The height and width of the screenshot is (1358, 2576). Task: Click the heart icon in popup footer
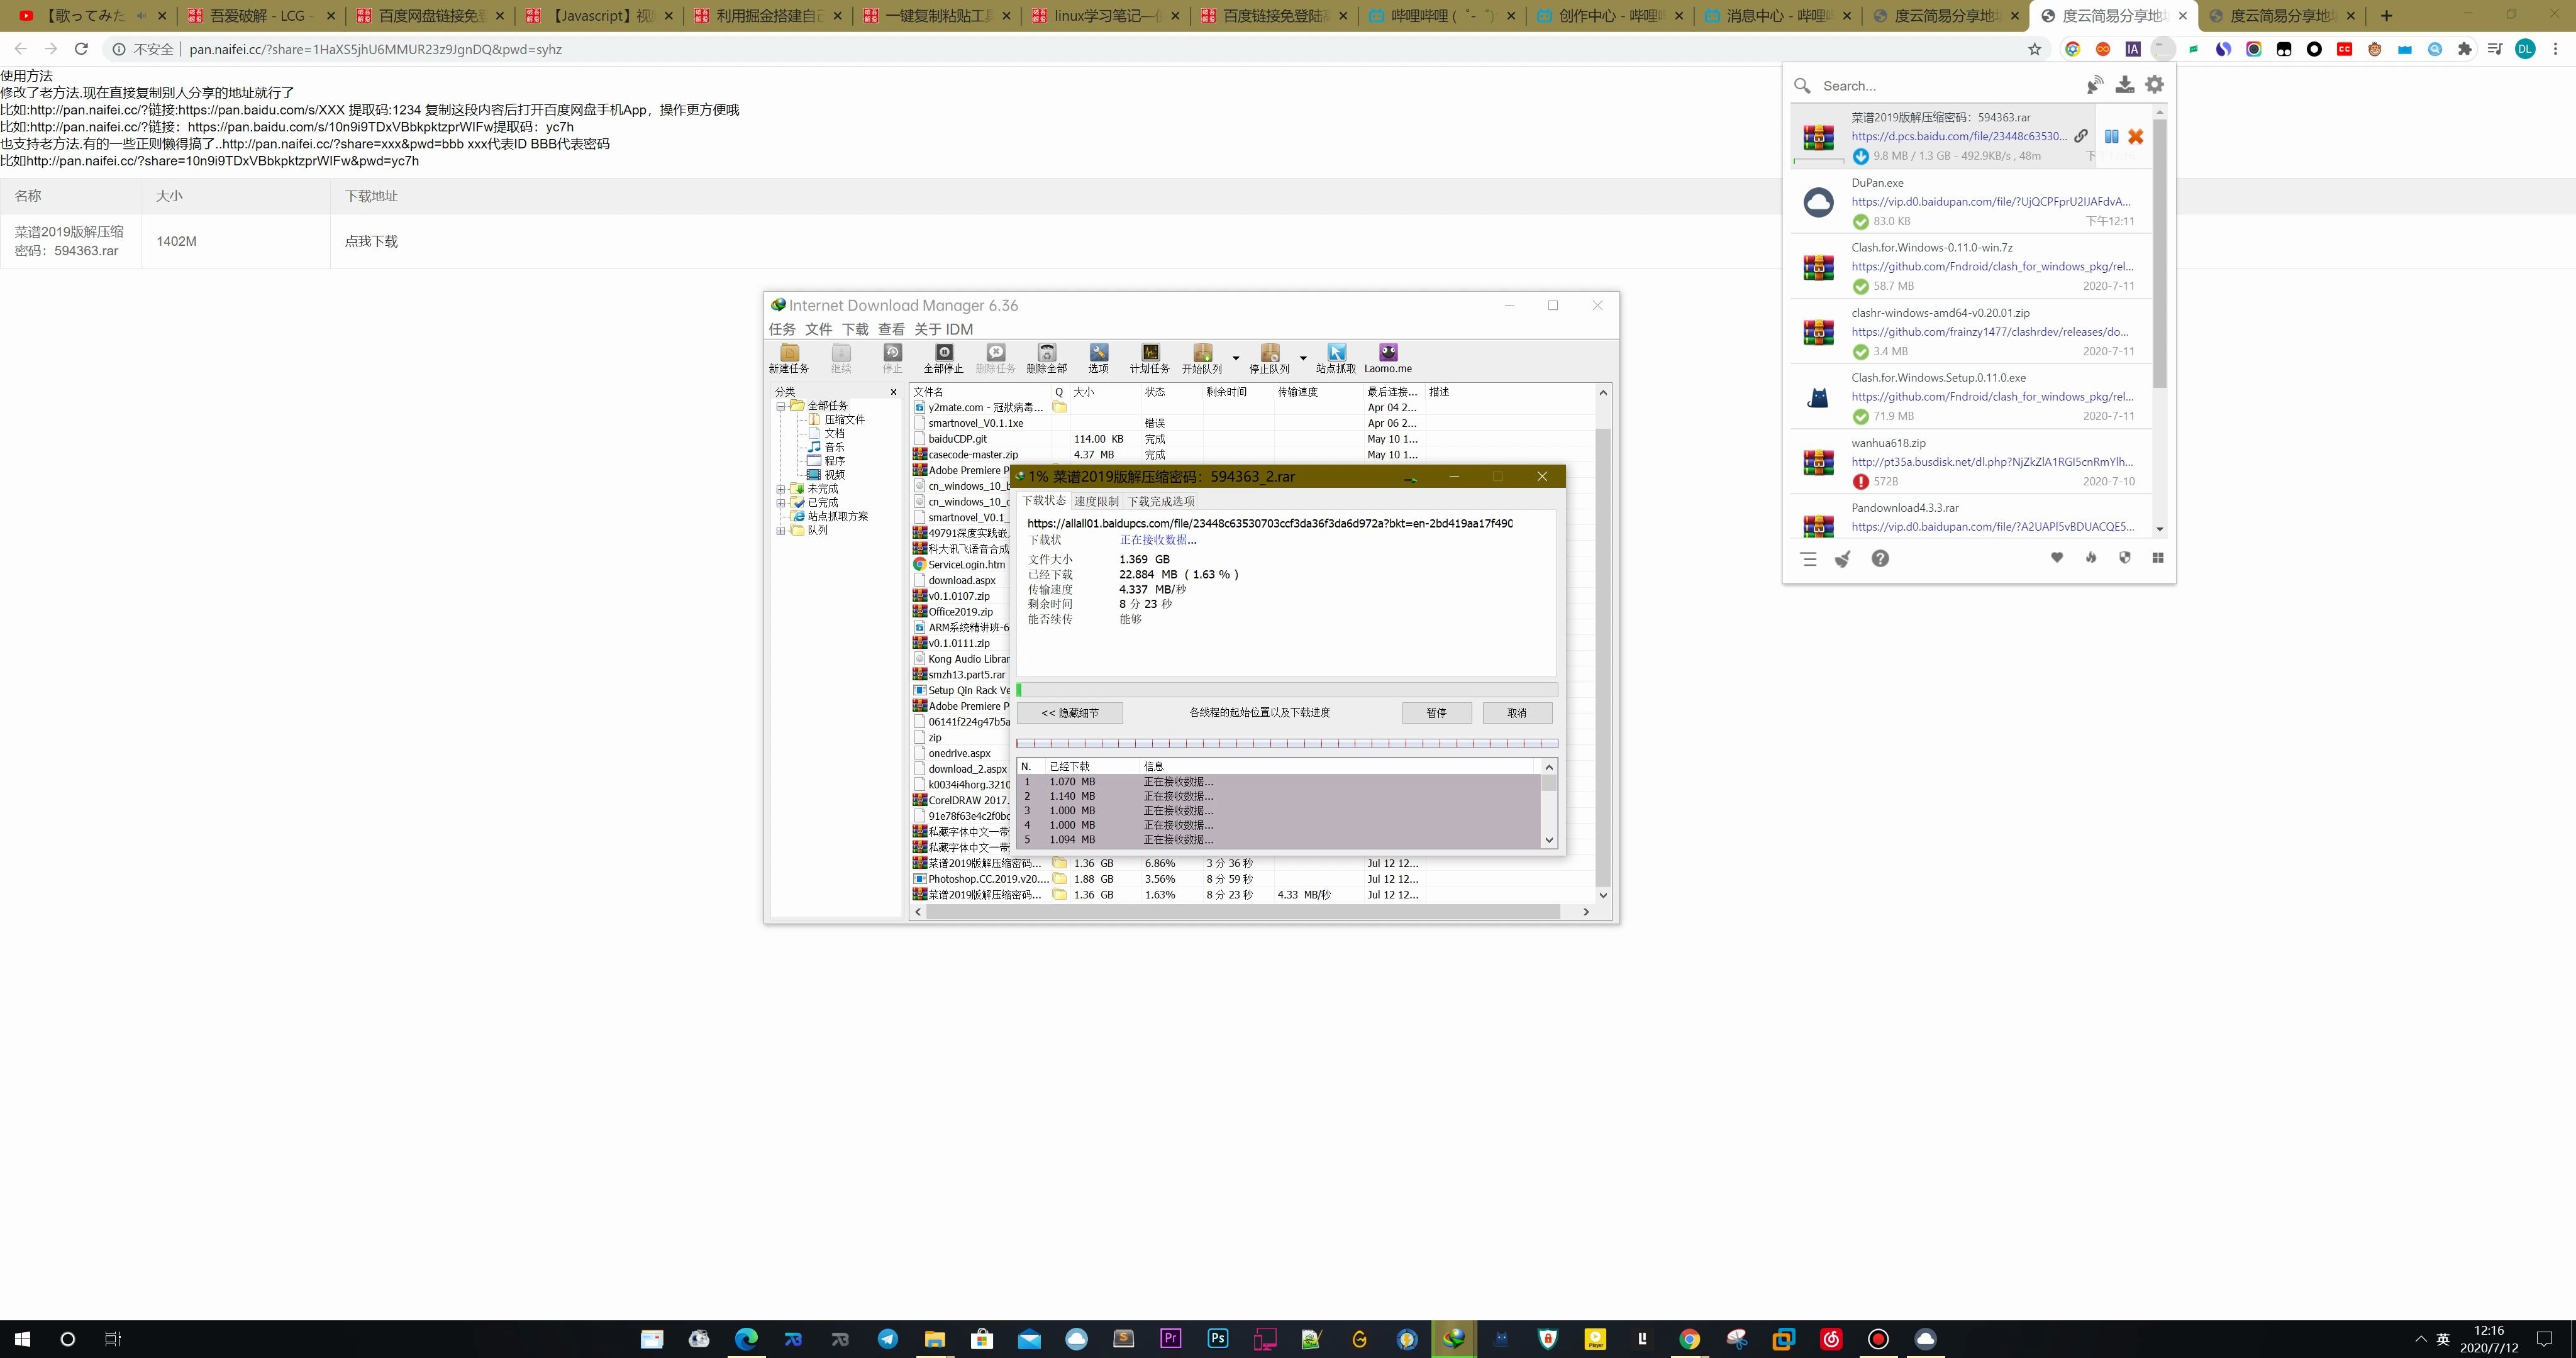[2057, 557]
